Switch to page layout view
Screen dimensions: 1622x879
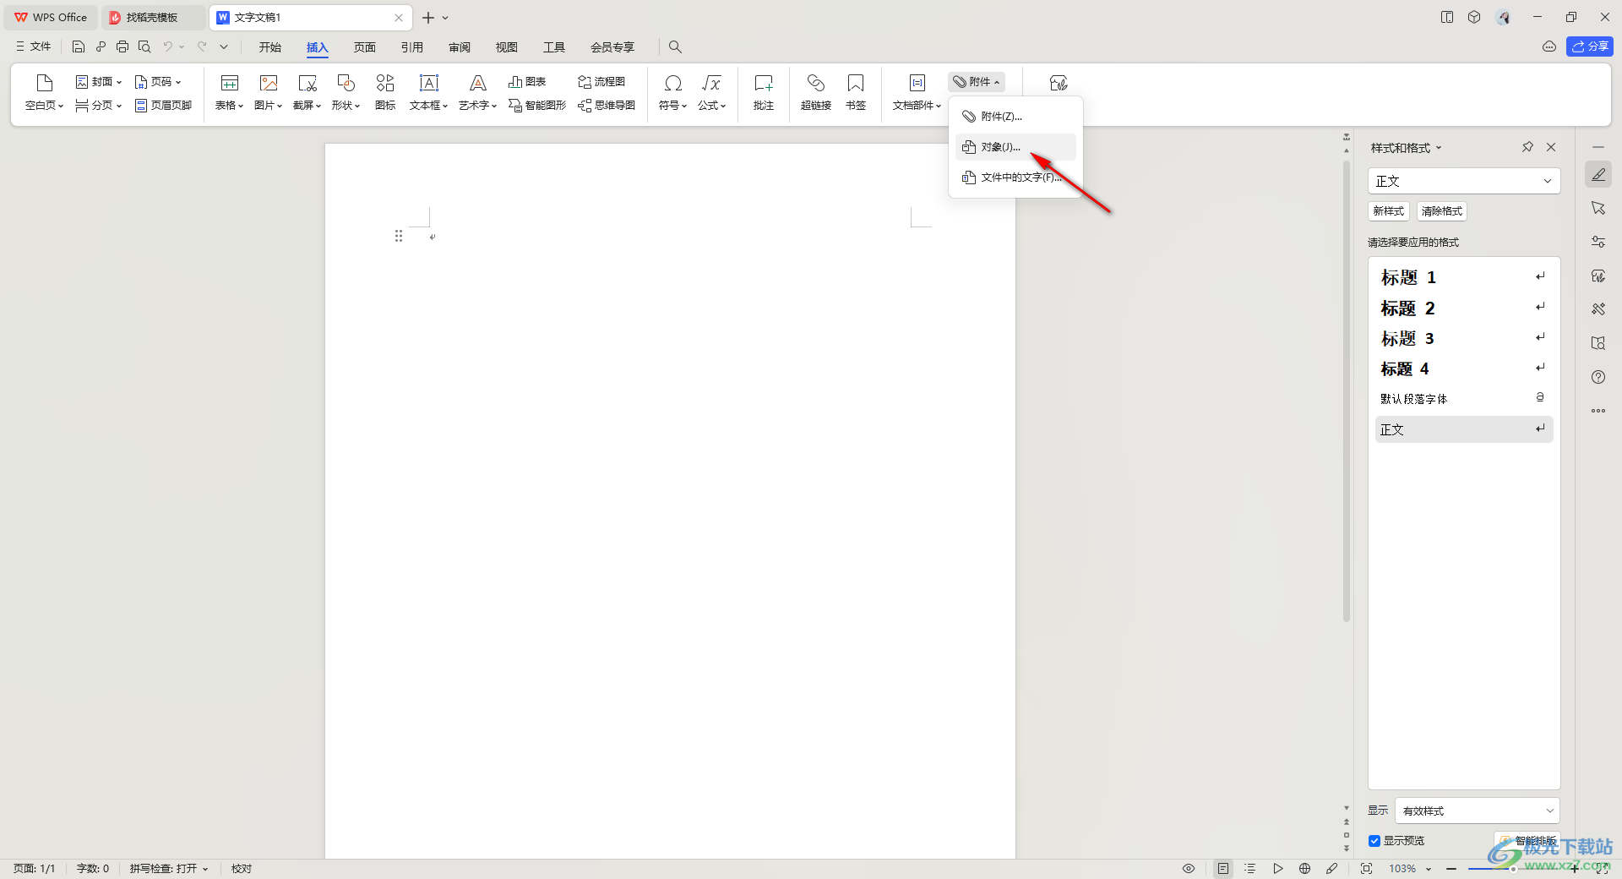pos(1223,868)
